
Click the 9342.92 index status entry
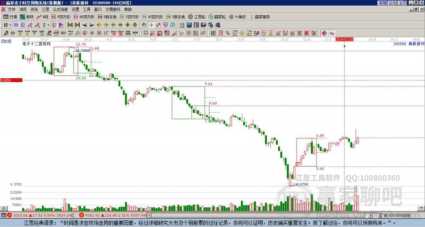(x=113, y=215)
